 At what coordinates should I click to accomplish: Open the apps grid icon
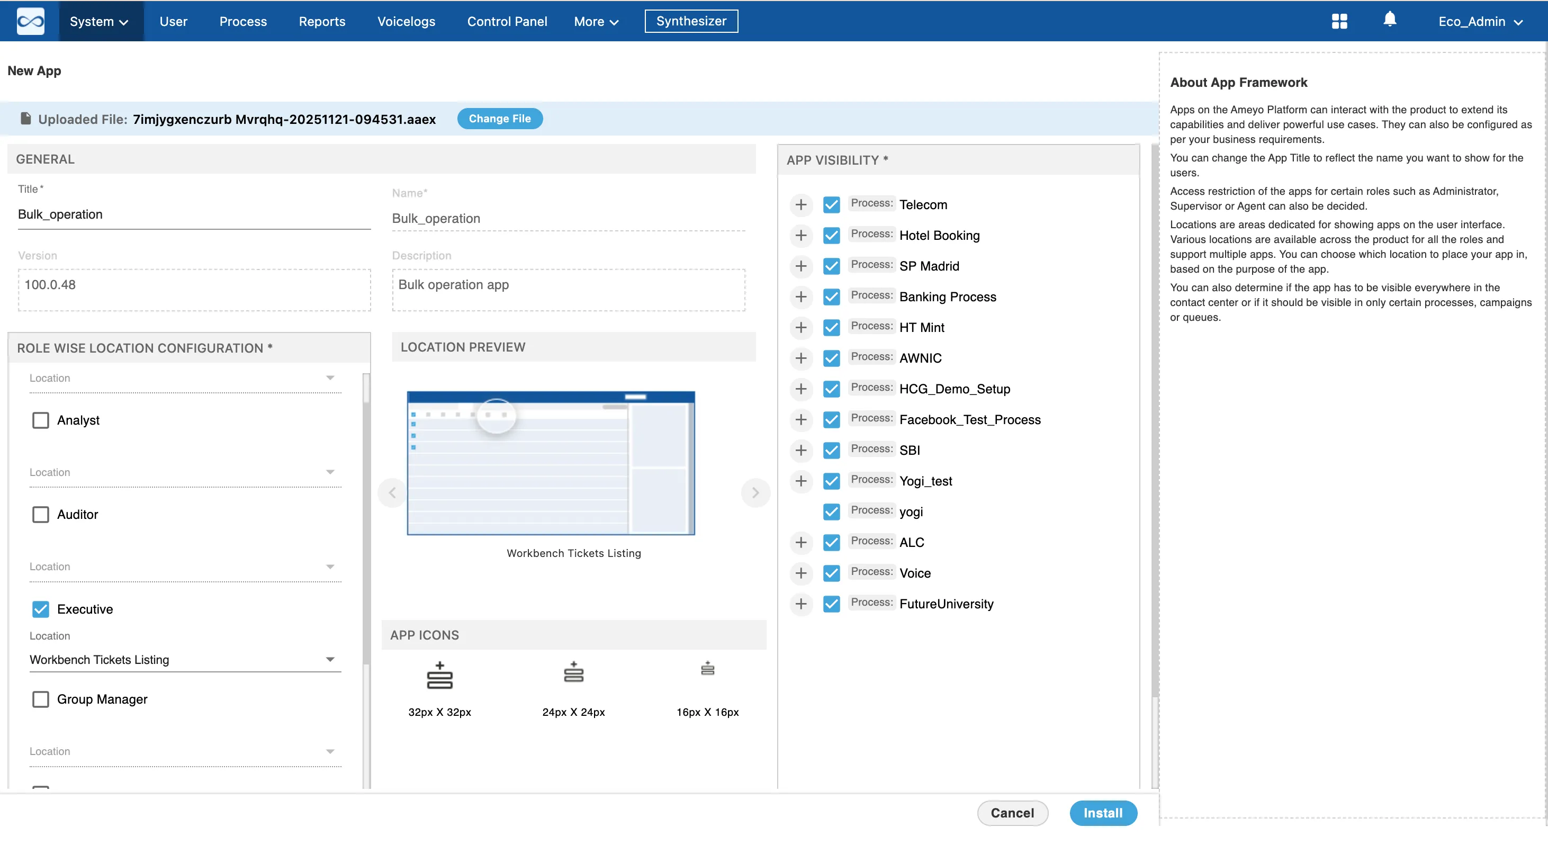tap(1339, 21)
